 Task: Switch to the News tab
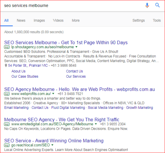pyautogui.click(x=21, y=21)
